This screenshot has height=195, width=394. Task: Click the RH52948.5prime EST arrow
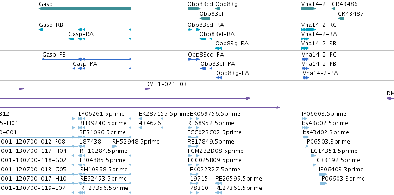click(114, 146)
